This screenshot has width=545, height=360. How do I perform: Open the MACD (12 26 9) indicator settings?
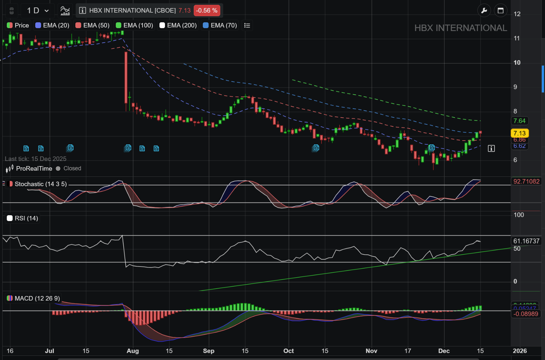click(33, 298)
